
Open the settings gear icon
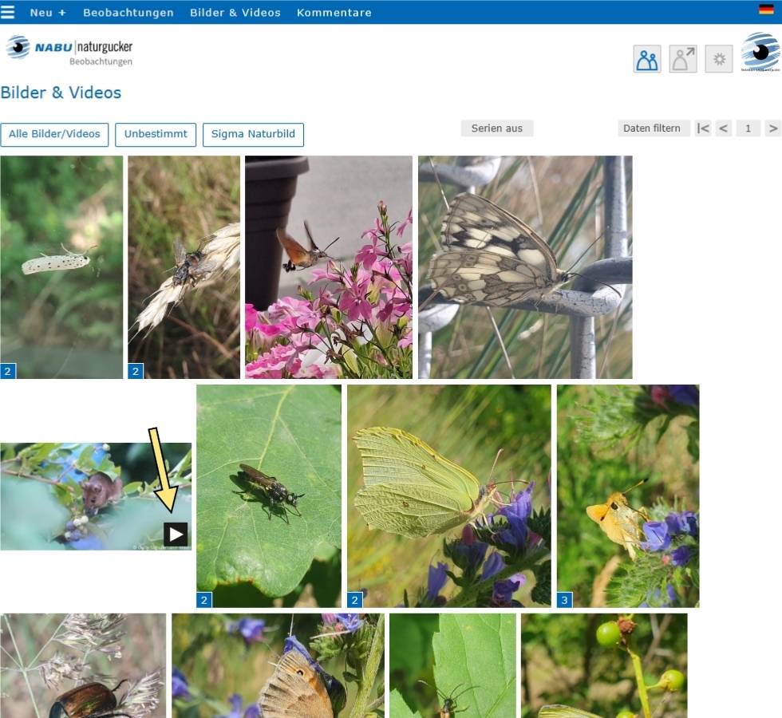[719, 59]
